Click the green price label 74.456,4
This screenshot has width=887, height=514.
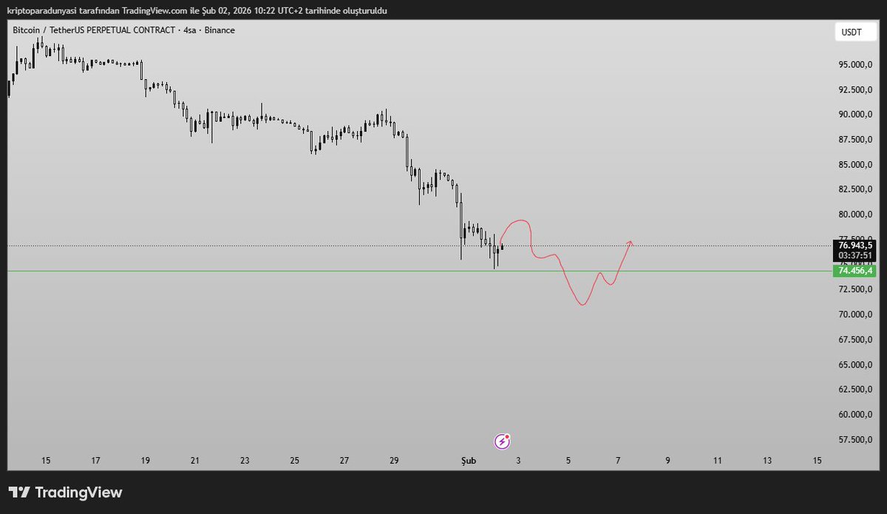[855, 271]
